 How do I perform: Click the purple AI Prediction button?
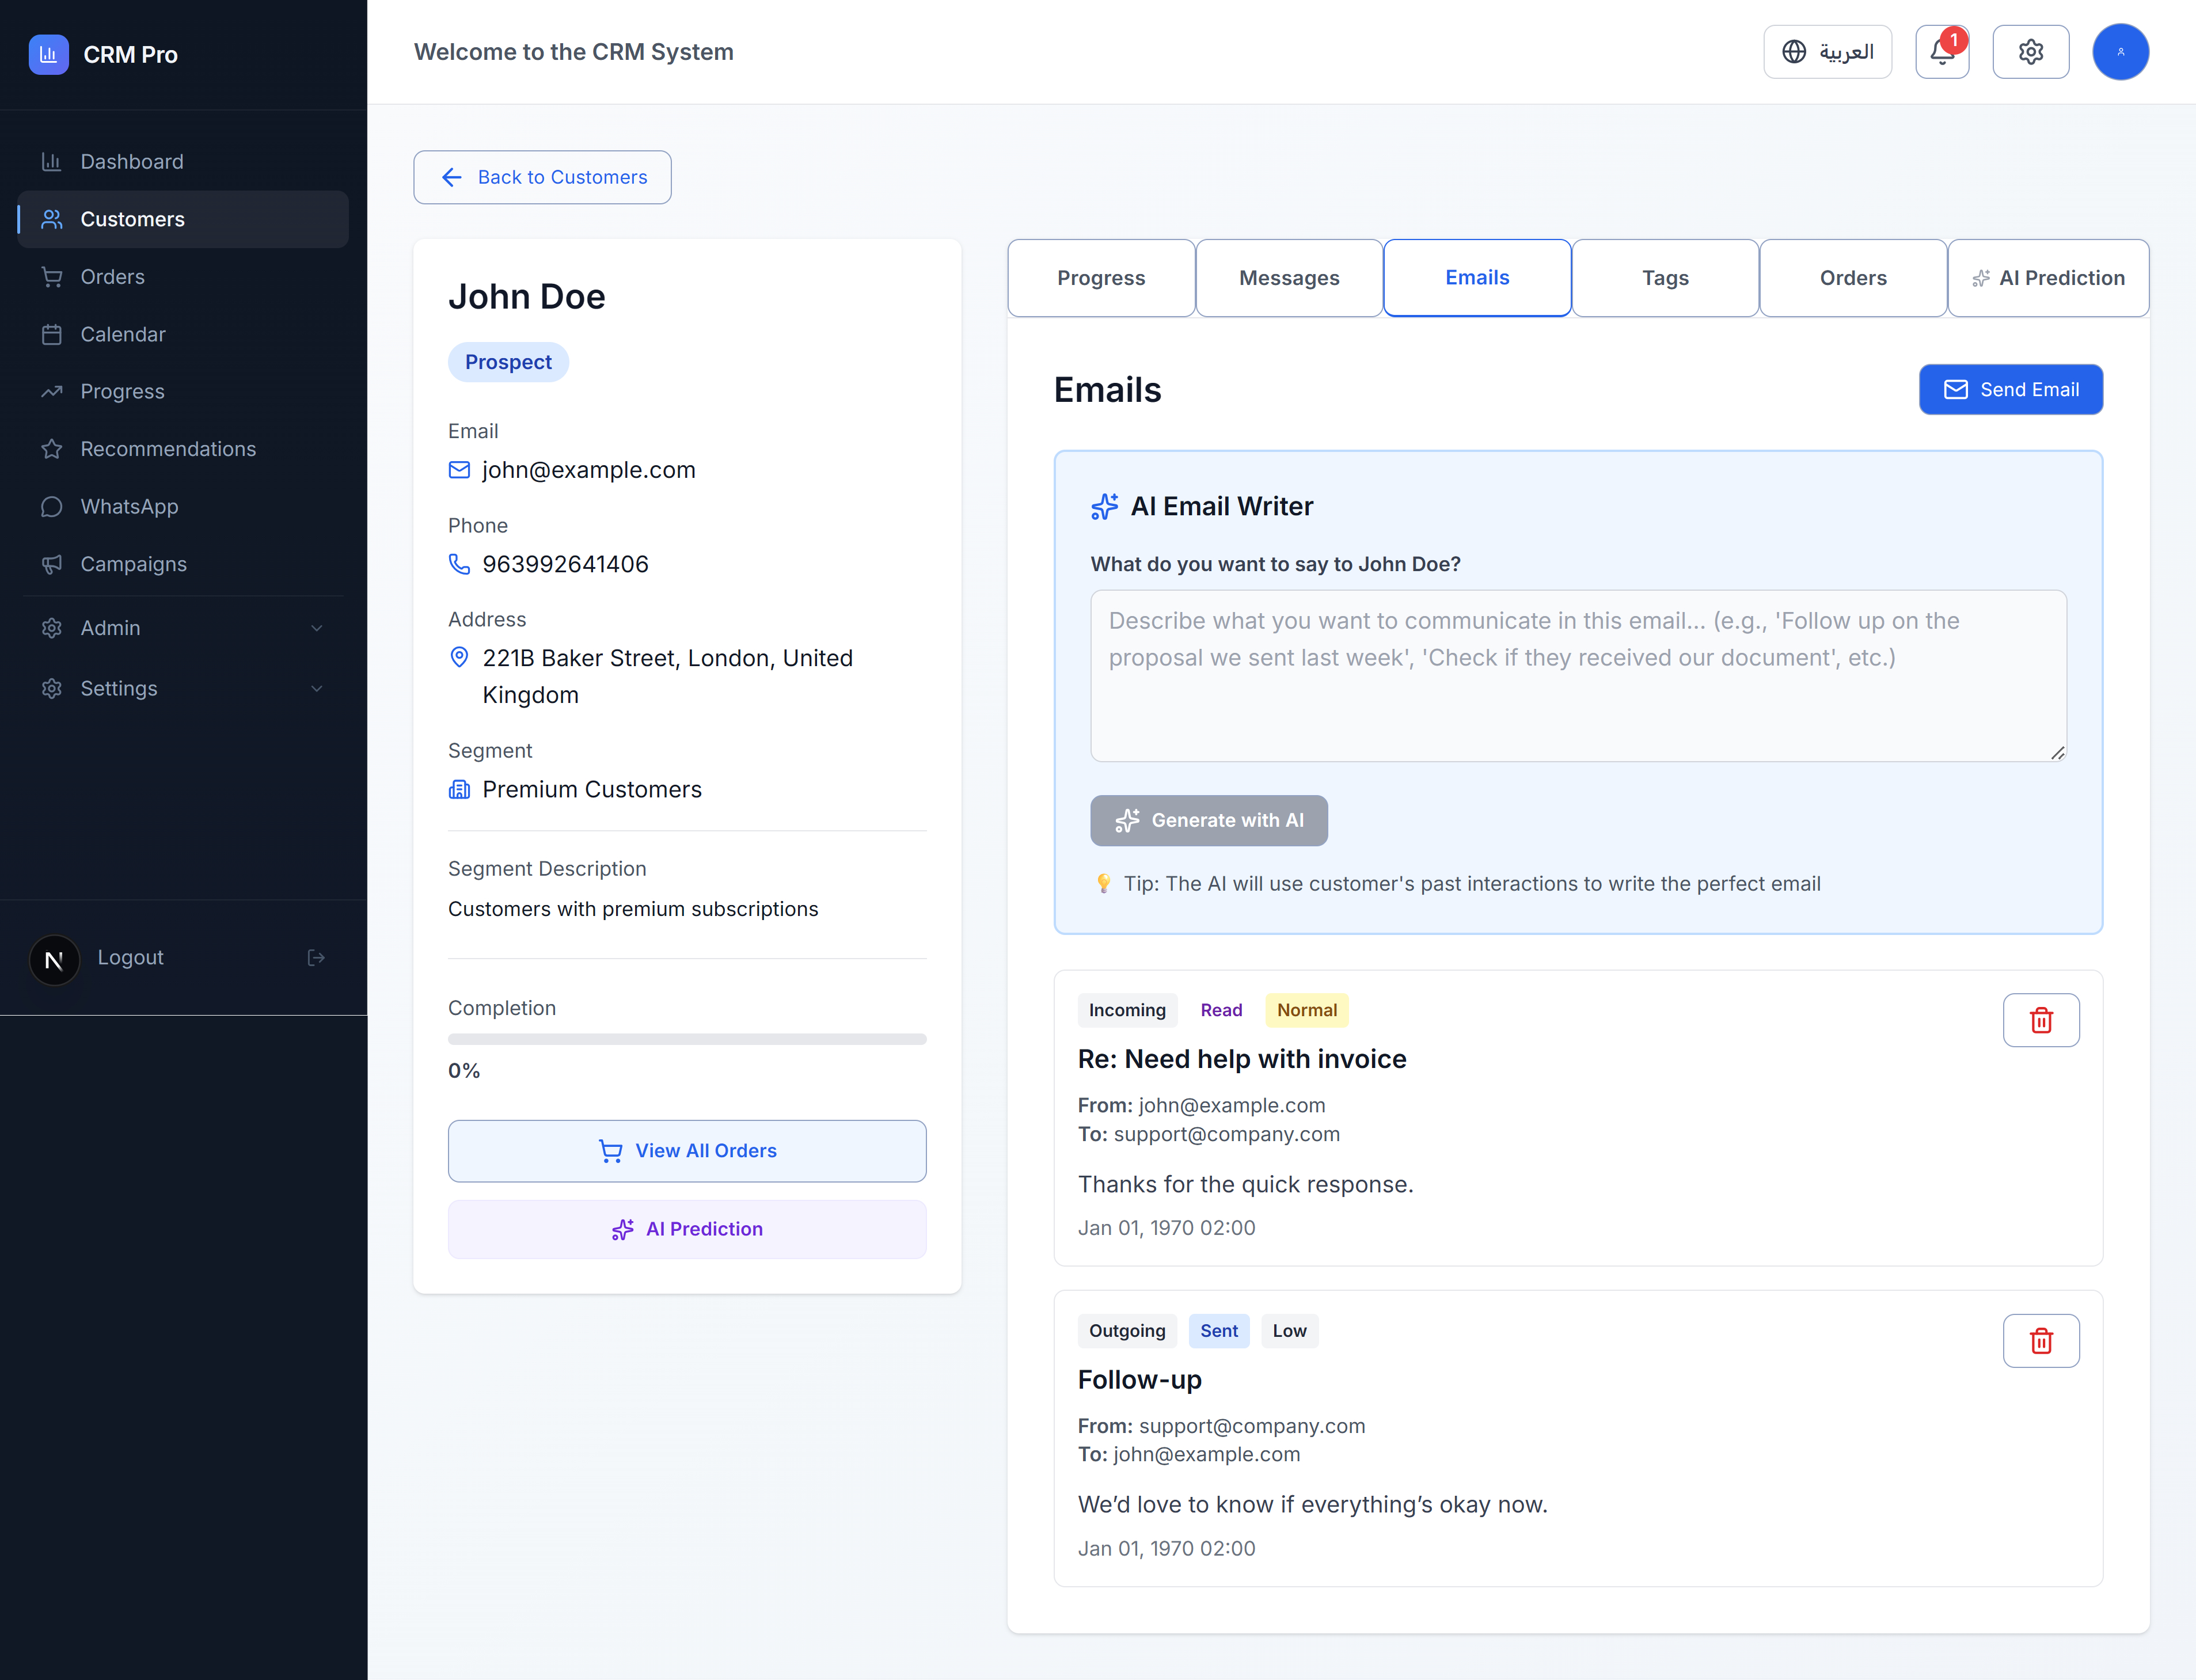coord(687,1229)
